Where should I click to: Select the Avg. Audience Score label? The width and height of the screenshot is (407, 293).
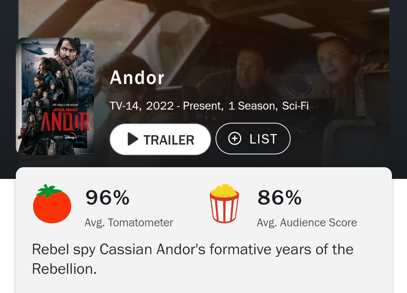307,223
